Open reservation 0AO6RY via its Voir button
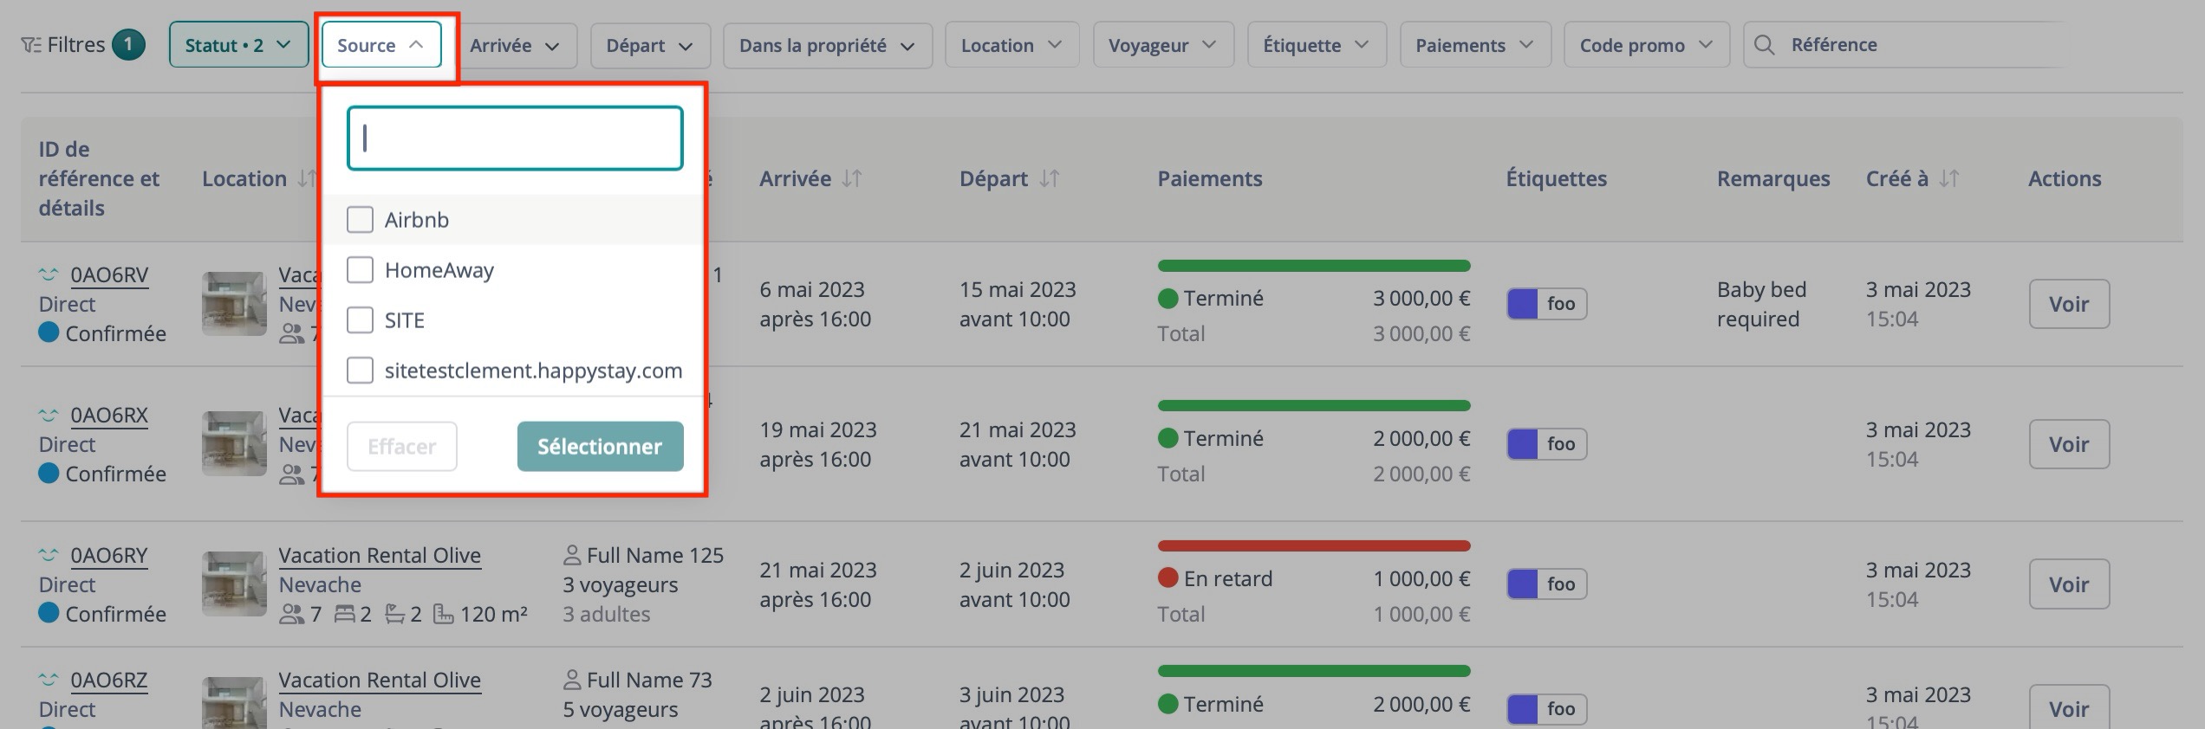The height and width of the screenshot is (729, 2205). pyautogui.click(x=2069, y=584)
